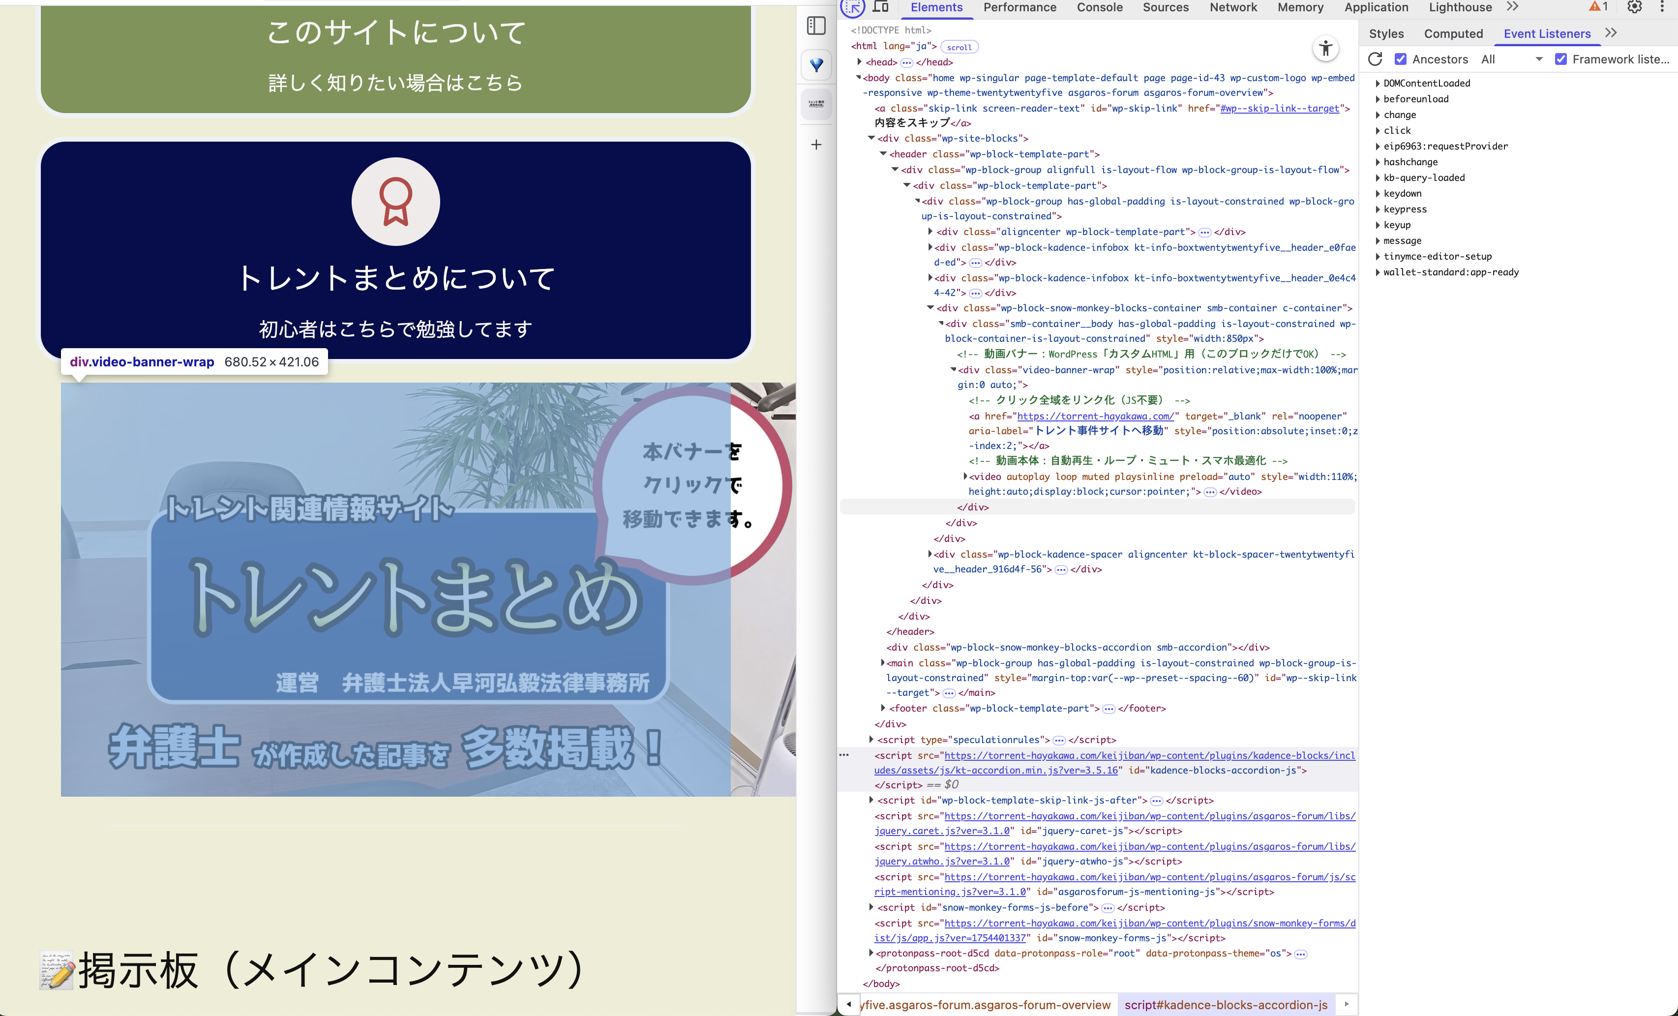Open the jquery.atwho.js script link
The height and width of the screenshot is (1016, 1678).
click(1115, 854)
